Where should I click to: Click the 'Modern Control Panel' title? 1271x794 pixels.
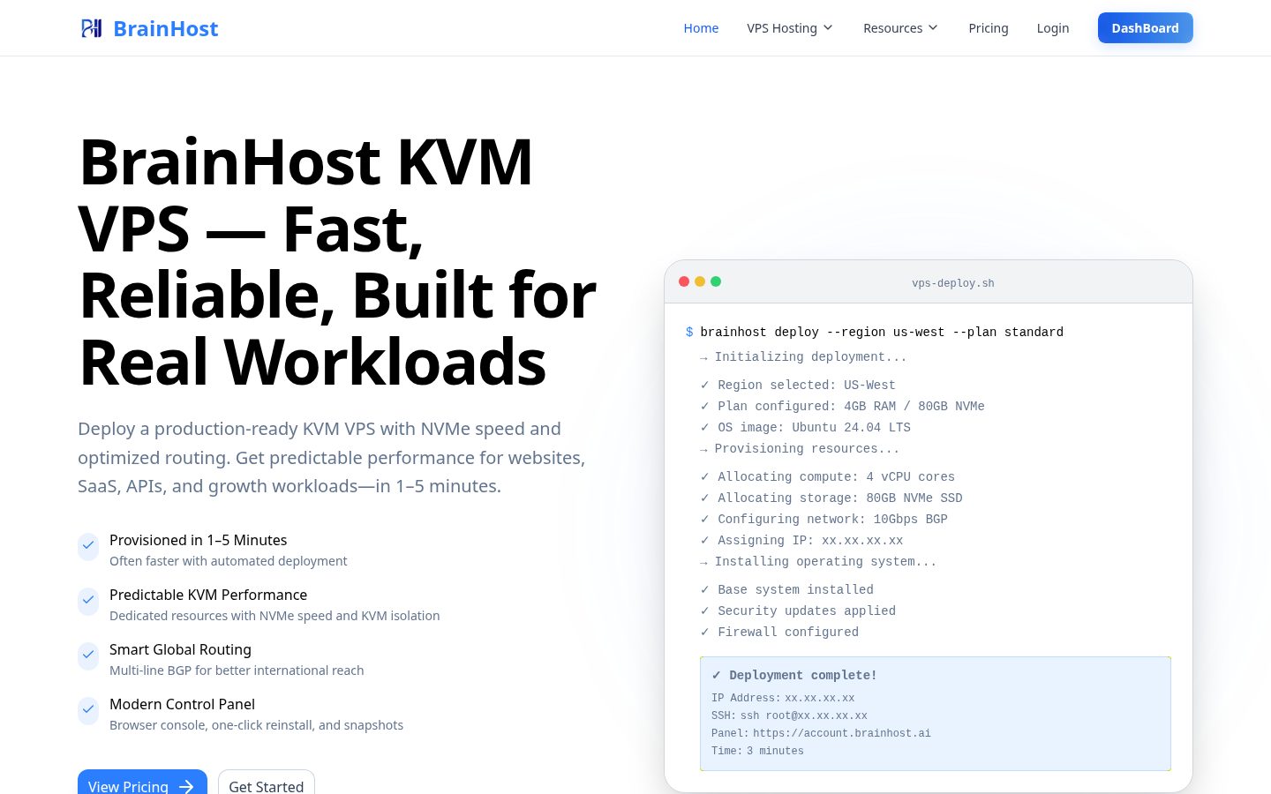(x=182, y=704)
